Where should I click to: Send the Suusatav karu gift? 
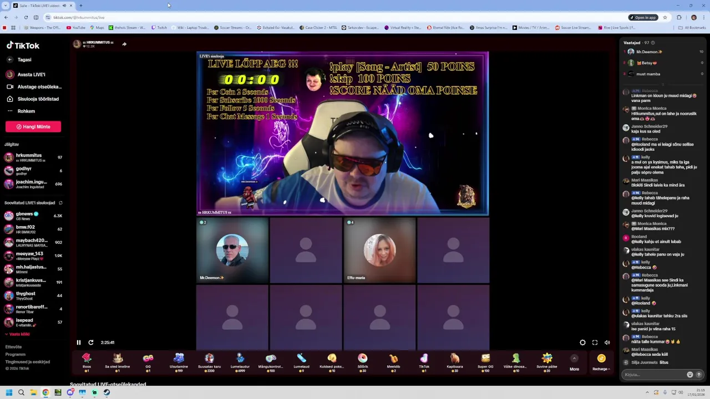coord(209,362)
